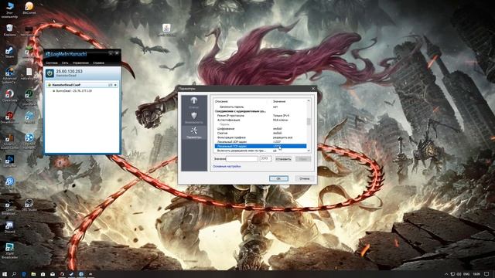Select the local UDP address row

click(261, 142)
